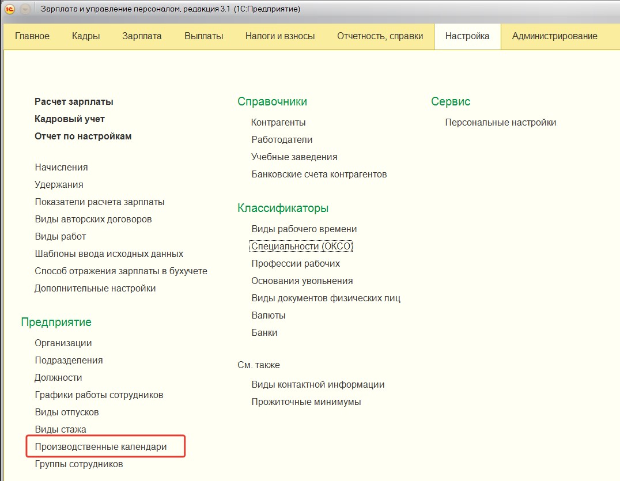620x481 pixels.
Task: Open Виды контактной информации
Action: [318, 385]
